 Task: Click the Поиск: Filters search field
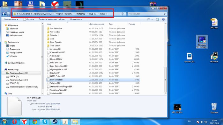click(145, 14)
